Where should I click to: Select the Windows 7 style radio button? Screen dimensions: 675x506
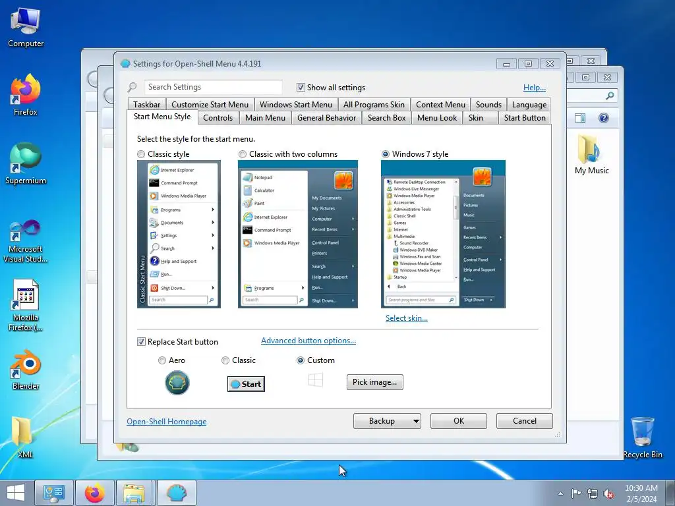[x=385, y=154]
